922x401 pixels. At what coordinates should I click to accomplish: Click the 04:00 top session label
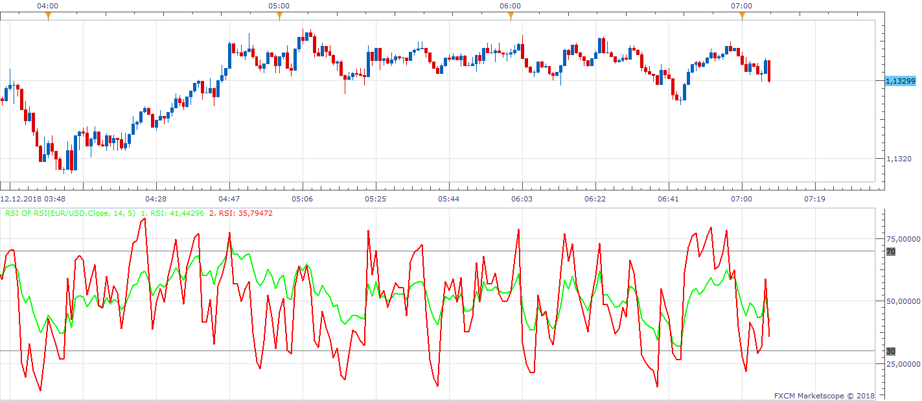pos(48,6)
